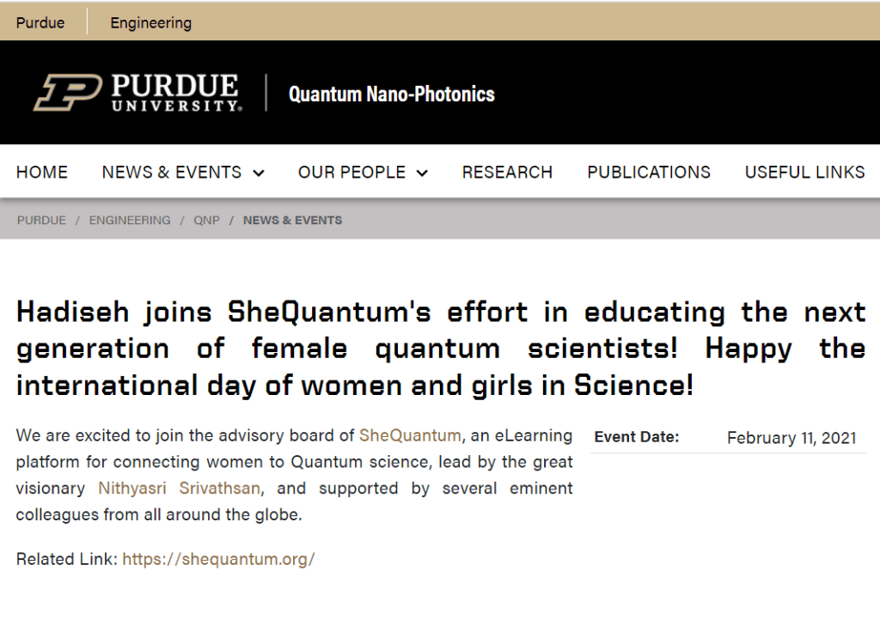Click the Purdue link in the top bar
880x644 pixels.
(40, 23)
